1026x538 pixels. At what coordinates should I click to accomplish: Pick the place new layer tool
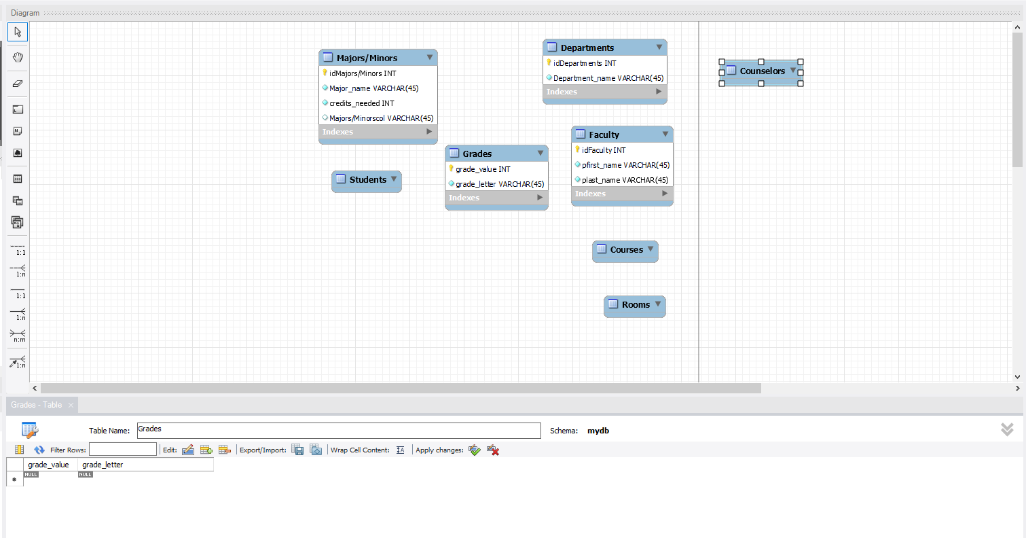click(17, 109)
